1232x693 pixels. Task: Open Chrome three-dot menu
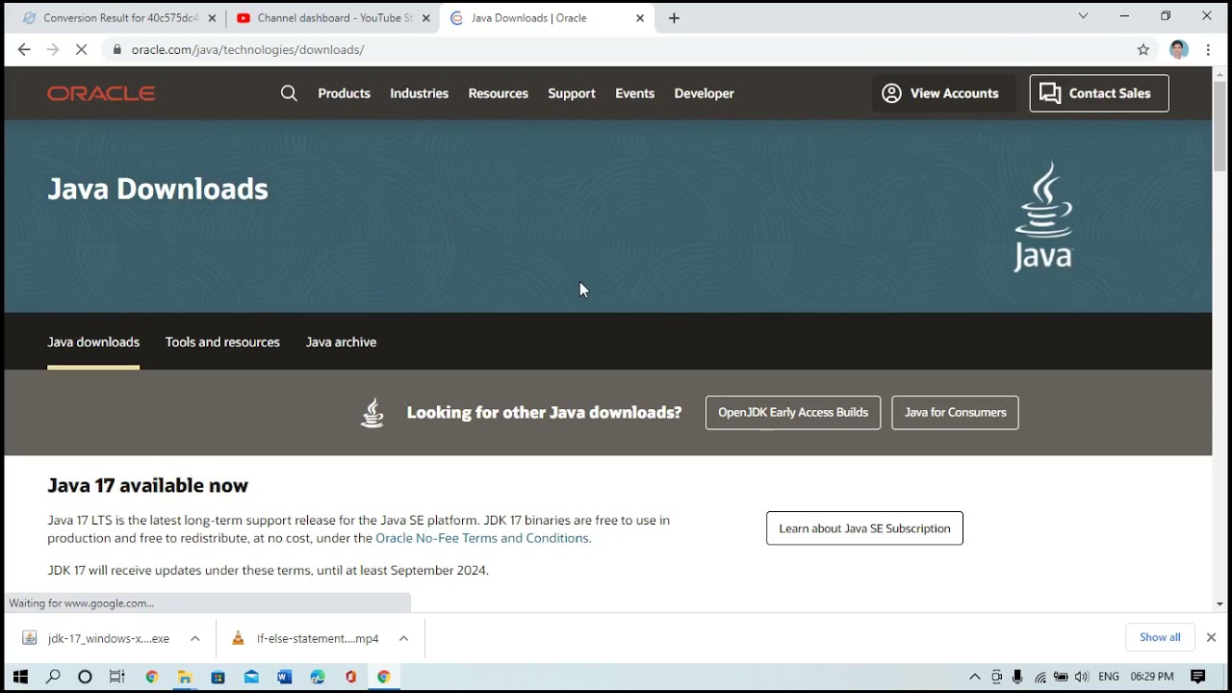[x=1208, y=50]
